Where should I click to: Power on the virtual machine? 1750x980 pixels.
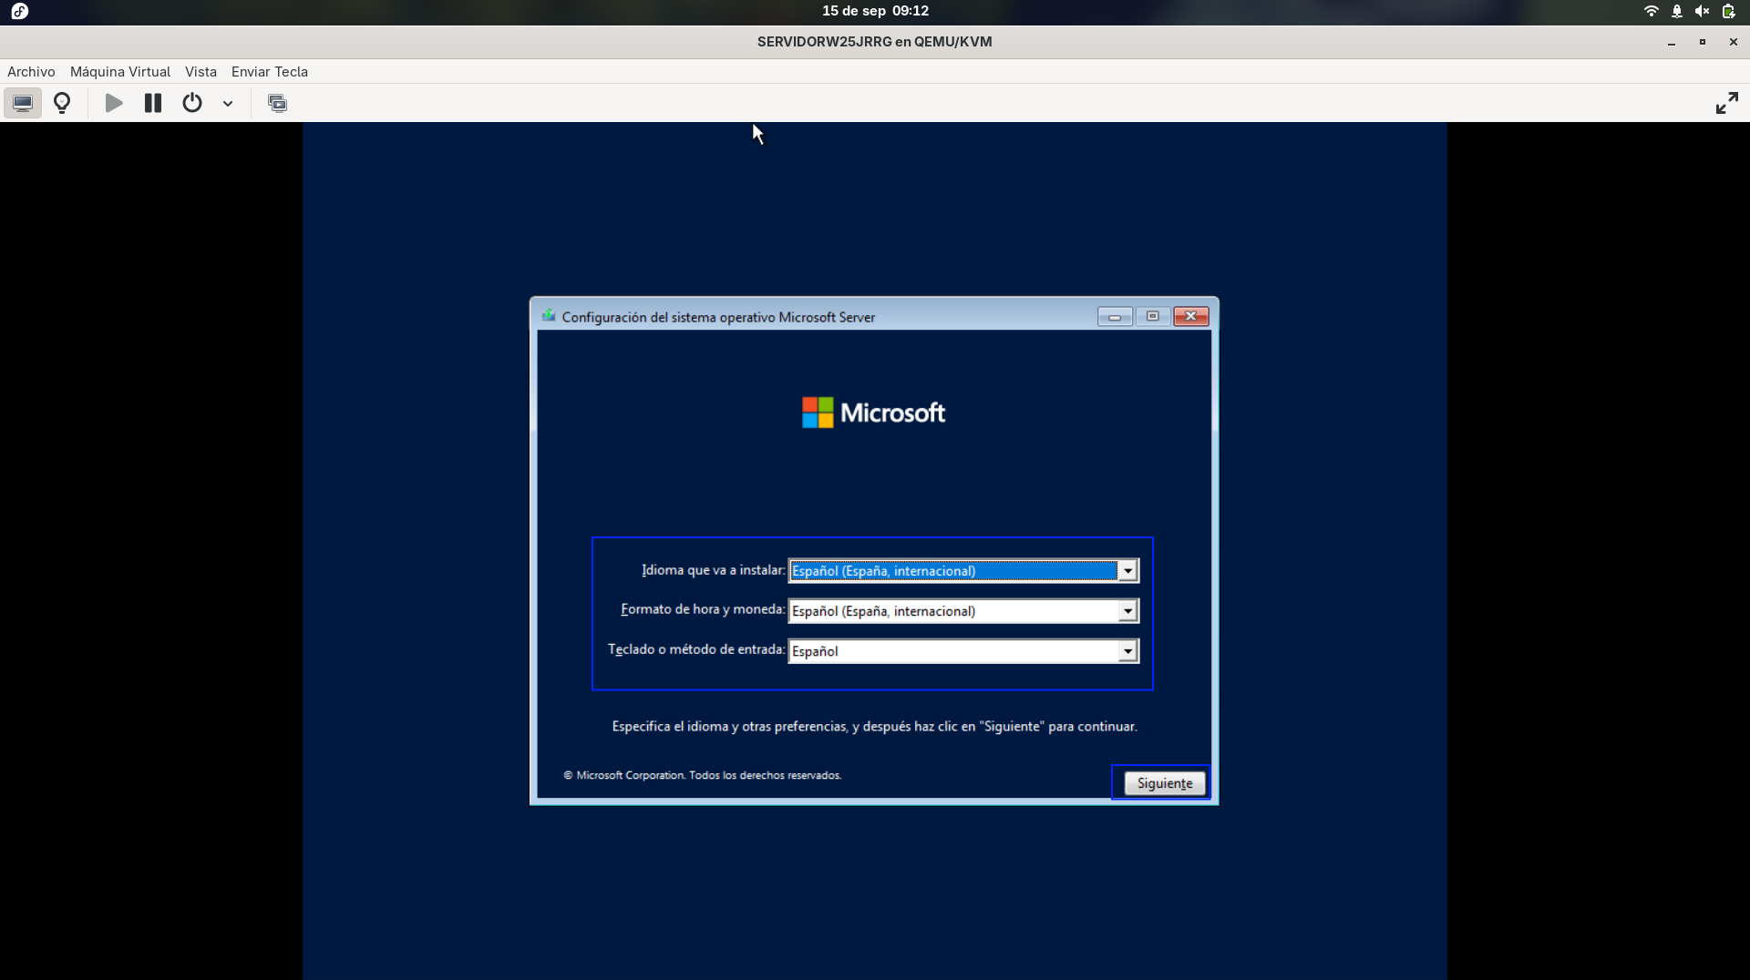click(114, 103)
